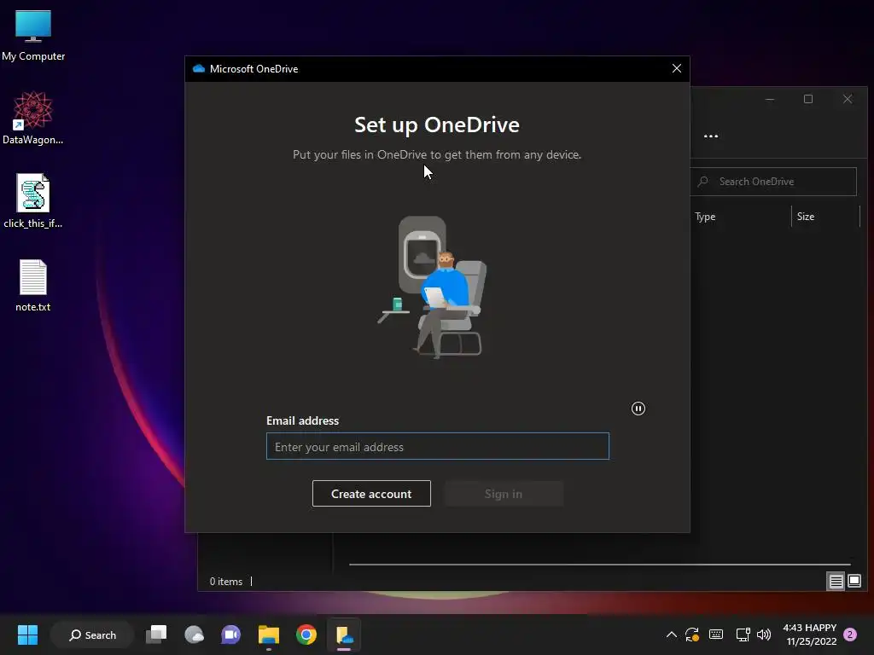Open the See more ellipsis in File Explorer
The height and width of the screenshot is (655, 874).
[x=711, y=136]
